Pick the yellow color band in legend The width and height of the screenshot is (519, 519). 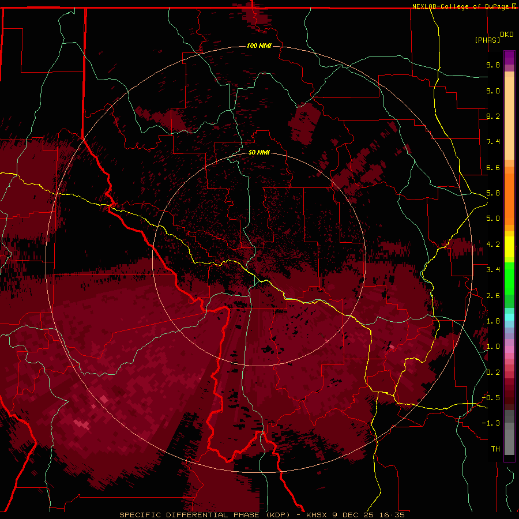[509, 247]
